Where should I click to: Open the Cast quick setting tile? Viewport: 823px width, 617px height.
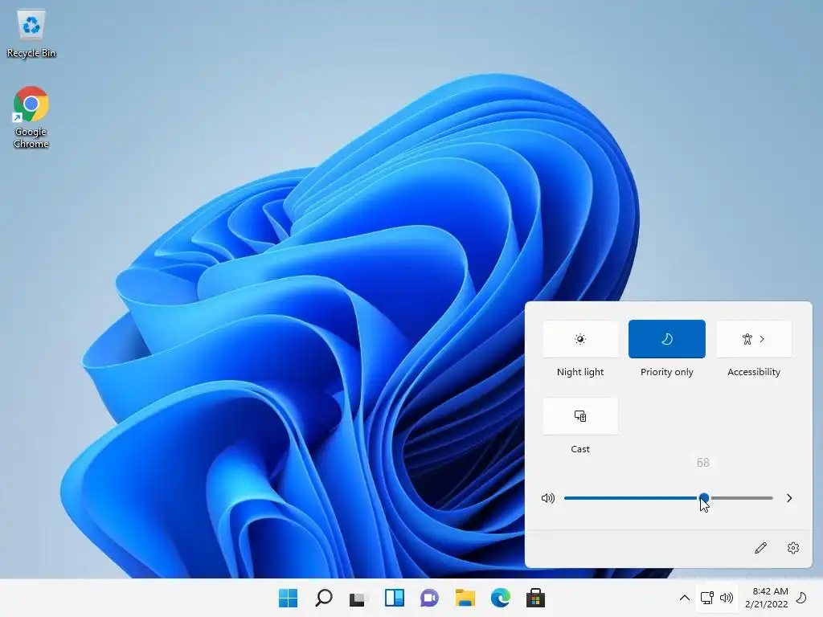(x=580, y=416)
